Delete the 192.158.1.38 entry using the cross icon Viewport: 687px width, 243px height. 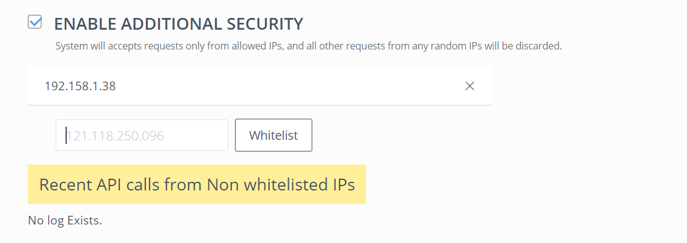470,86
